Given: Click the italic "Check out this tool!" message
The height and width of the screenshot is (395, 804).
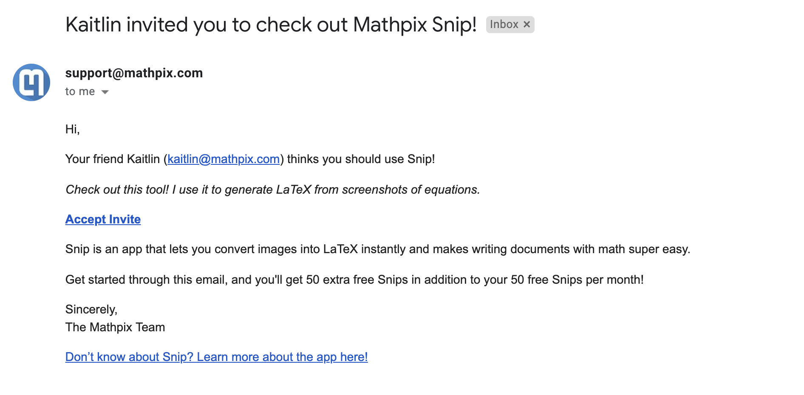Looking at the screenshot, I should 117,189.
